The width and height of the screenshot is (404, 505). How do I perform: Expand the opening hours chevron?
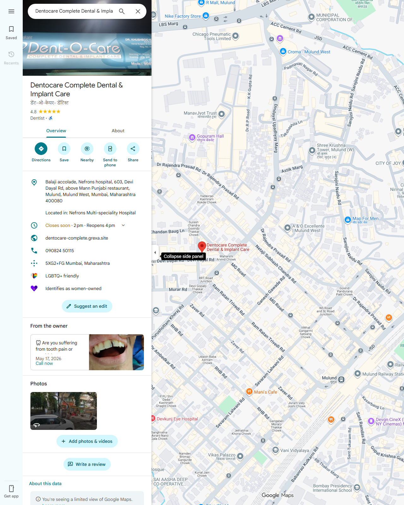123,225
